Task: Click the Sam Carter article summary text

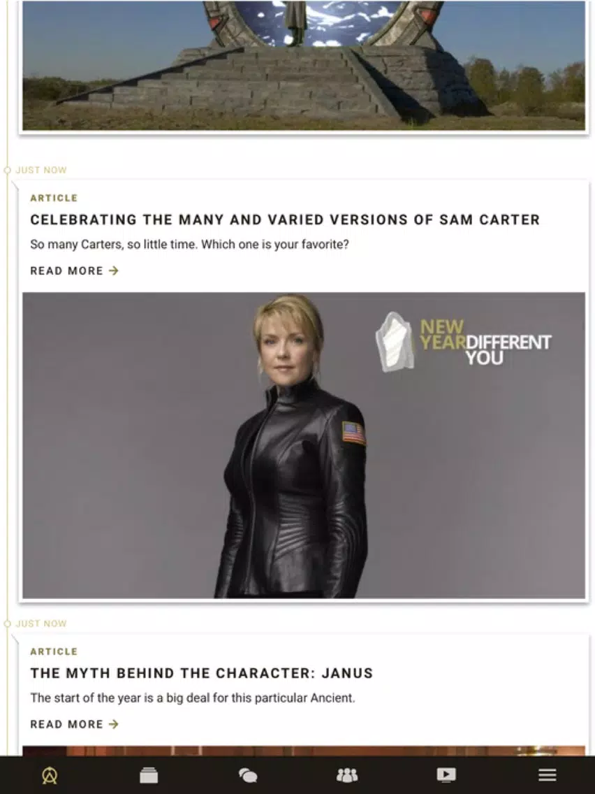Action: [x=189, y=245]
